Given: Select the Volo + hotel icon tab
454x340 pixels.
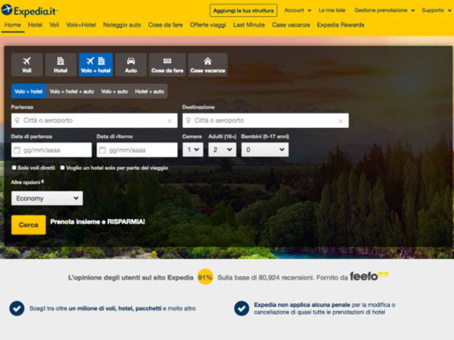Looking at the screenshot, I should coord(95,65).
